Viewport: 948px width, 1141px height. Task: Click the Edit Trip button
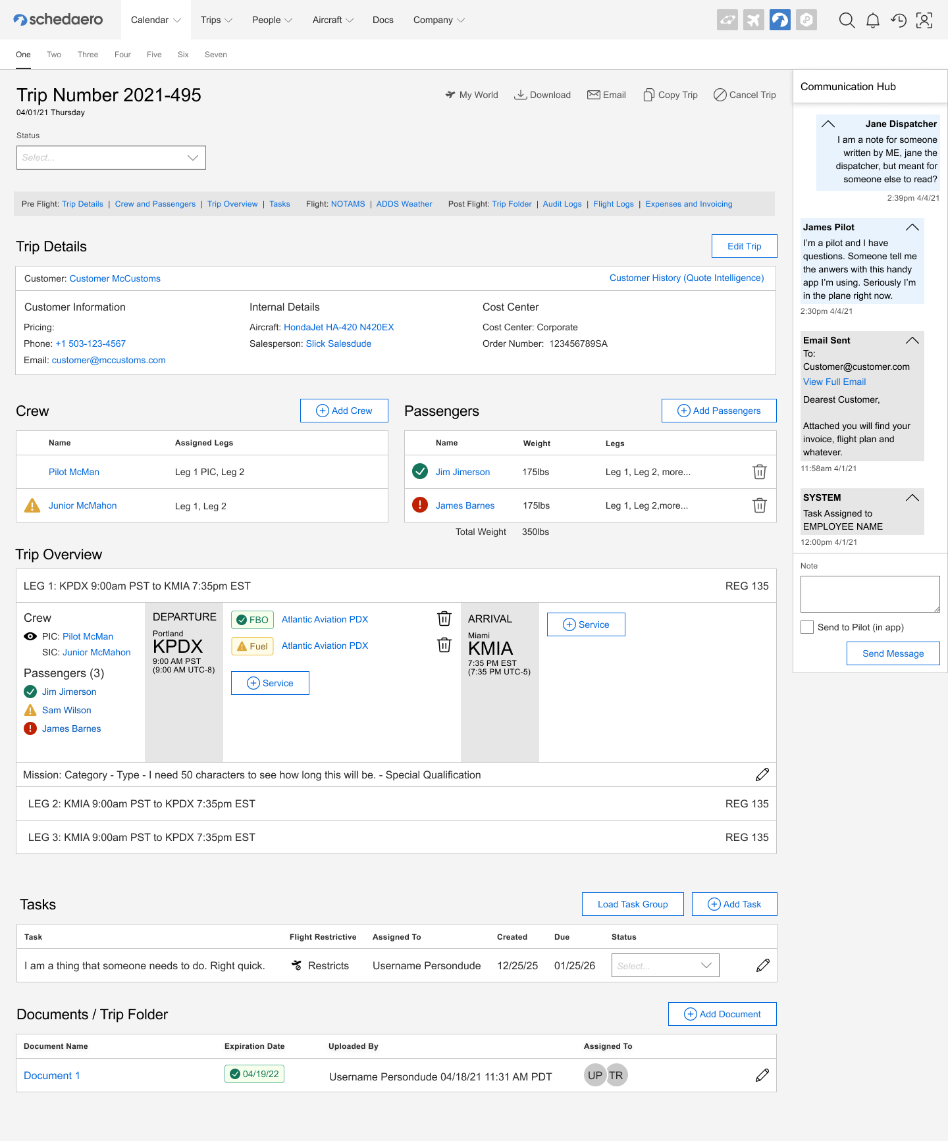(x=744, y=246)
